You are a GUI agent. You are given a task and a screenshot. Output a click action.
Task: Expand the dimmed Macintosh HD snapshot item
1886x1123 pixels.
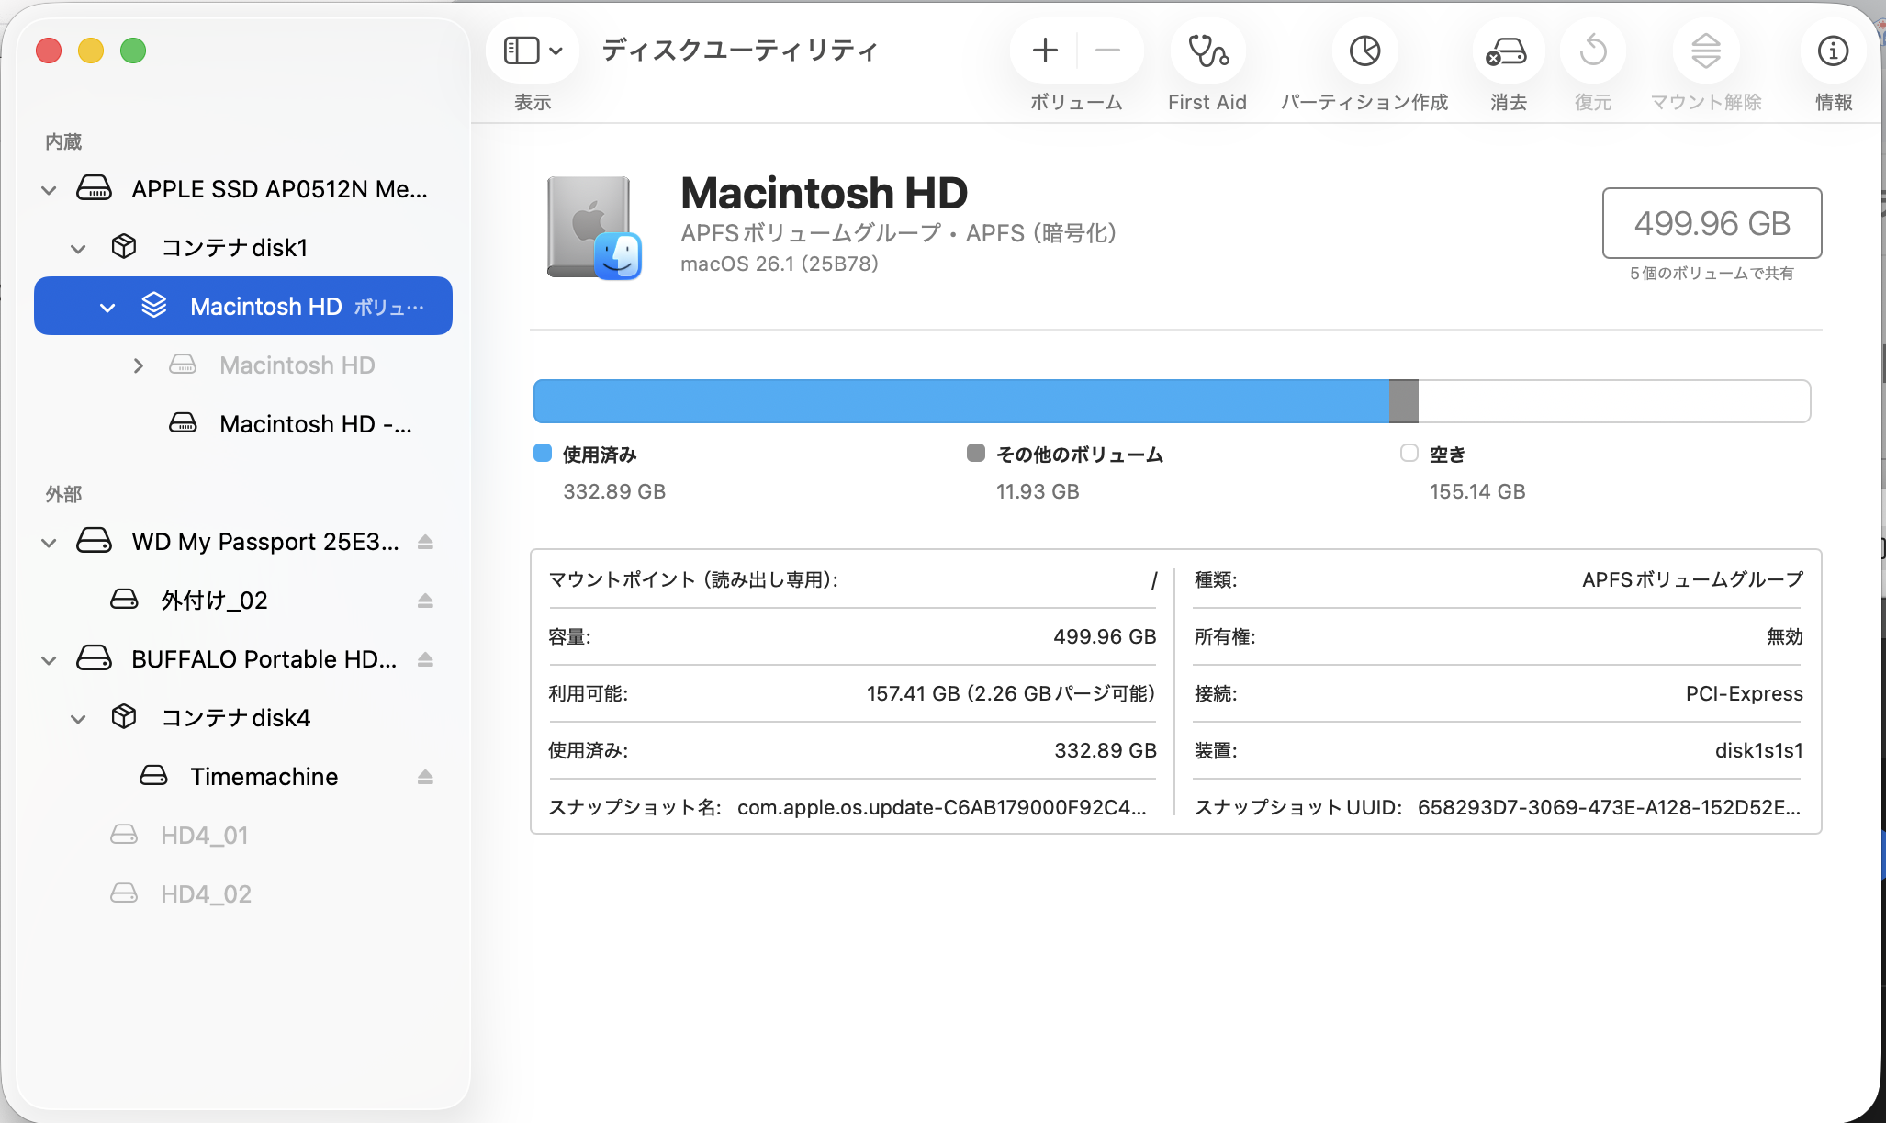tap(138, 365)
